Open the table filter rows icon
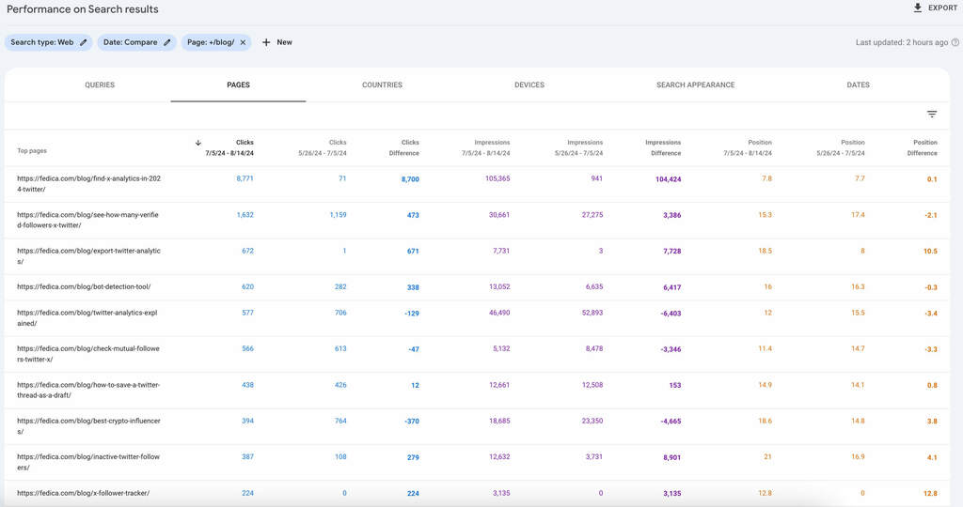 point(932,115)
